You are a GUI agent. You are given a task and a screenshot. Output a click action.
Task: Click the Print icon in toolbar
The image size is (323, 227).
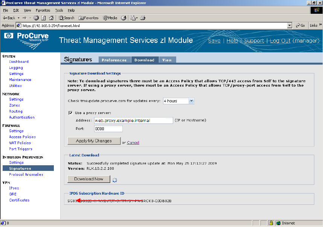(x=143, y=18)
